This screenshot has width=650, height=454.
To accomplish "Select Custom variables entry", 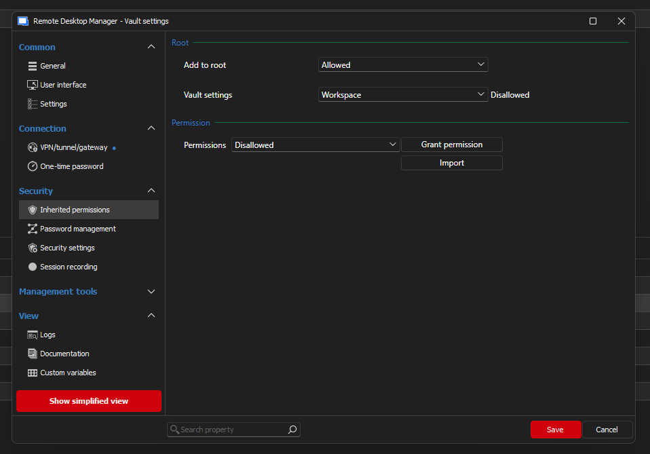I will [x=89, y=373].
